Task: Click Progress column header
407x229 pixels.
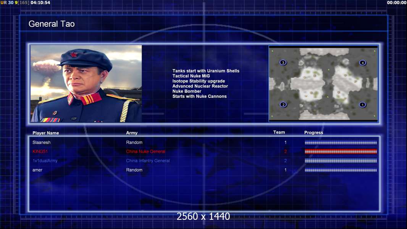Action: click(313, 132)
